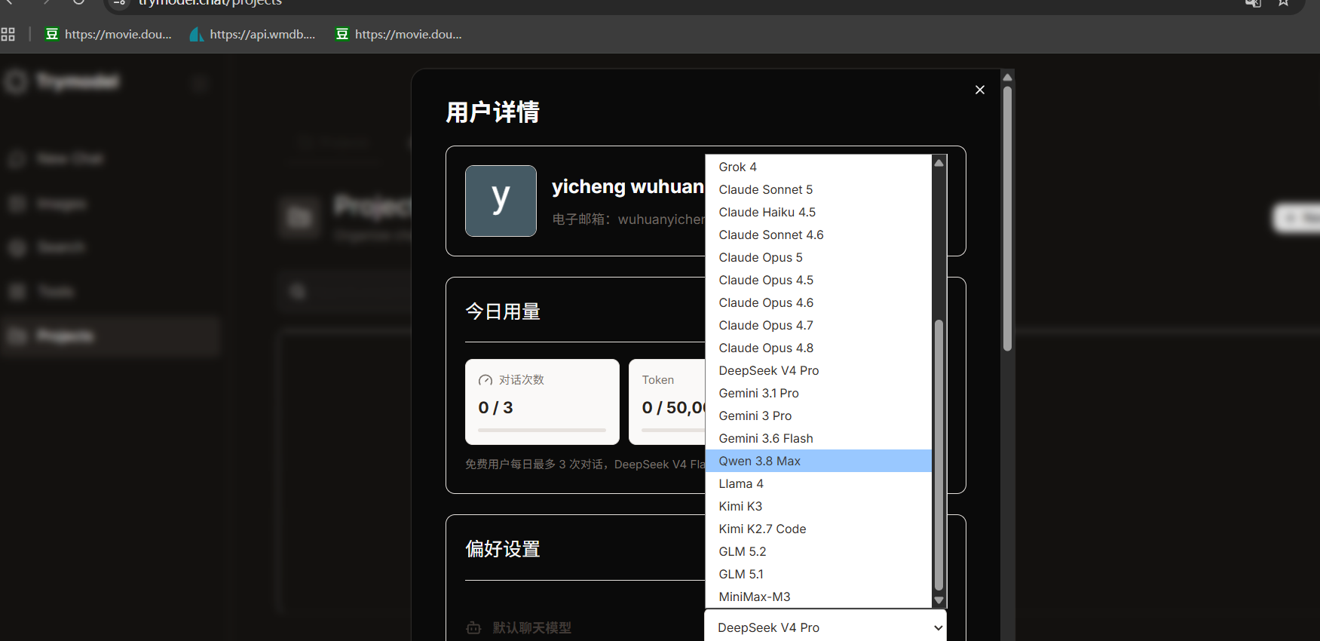Choose Claude Opus 5 model
The width and height of the screenshot is (1320, 641).
(819, 257)
